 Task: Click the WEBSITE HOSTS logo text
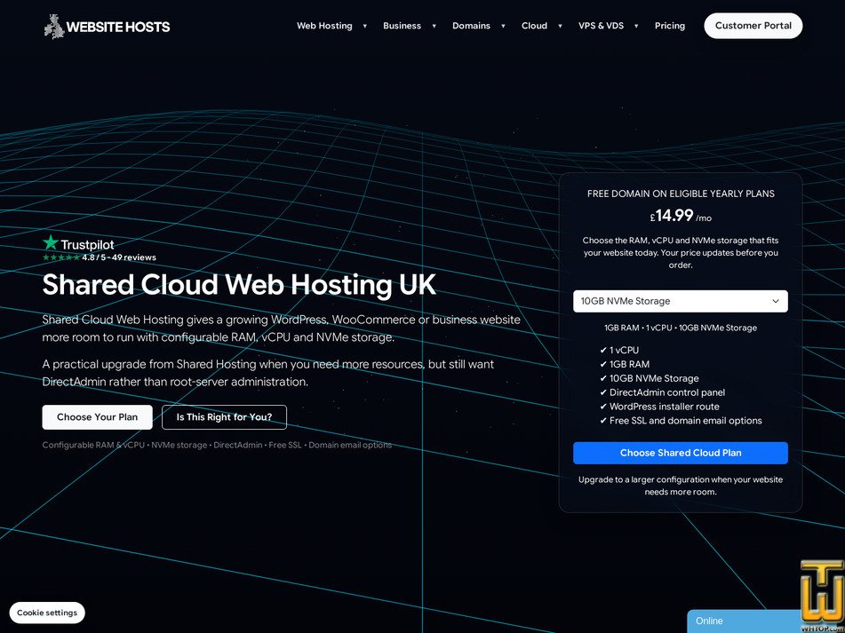coord(118,27)
